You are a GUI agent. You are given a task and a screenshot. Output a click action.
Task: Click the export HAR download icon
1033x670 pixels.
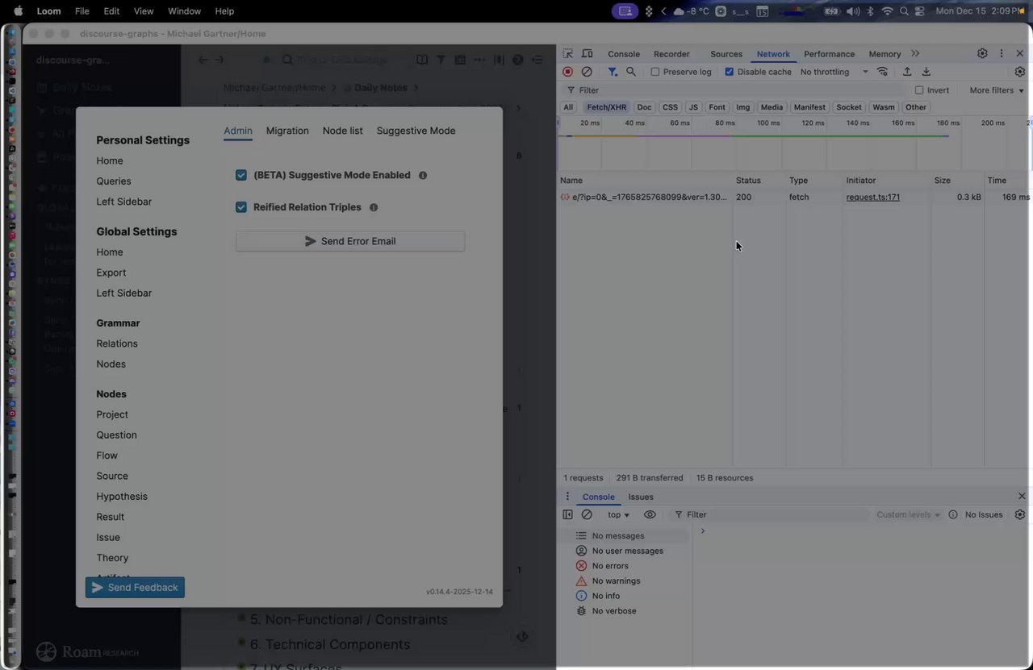(x=926, y=72)
